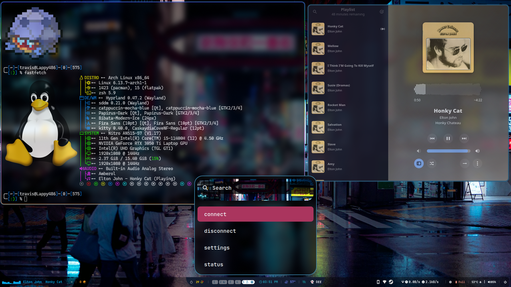Click the battery Full indicator
Image resolution: width=511 pixels, height=287 pixels.
tap(460, 282)
